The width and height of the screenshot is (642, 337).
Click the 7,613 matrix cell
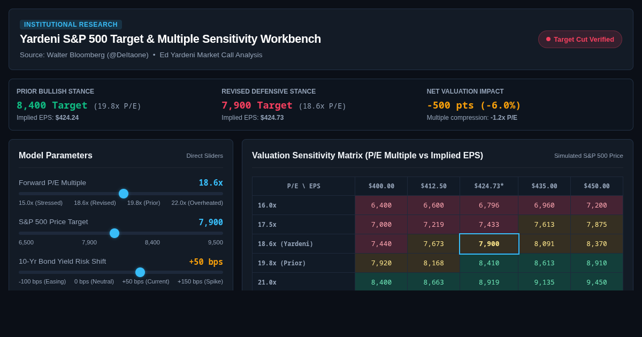point(544,225)
